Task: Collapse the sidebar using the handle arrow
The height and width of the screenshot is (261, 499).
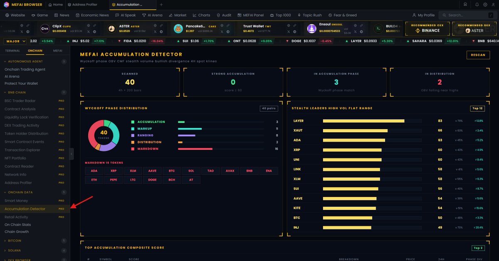Action: (72, 154)
